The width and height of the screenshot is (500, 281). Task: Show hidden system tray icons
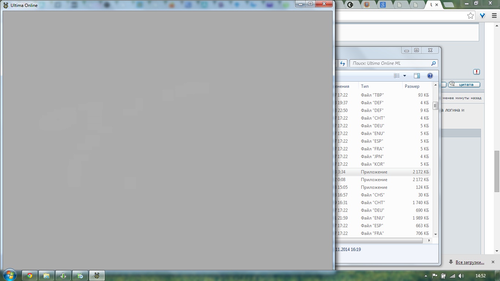pos(425,276)
